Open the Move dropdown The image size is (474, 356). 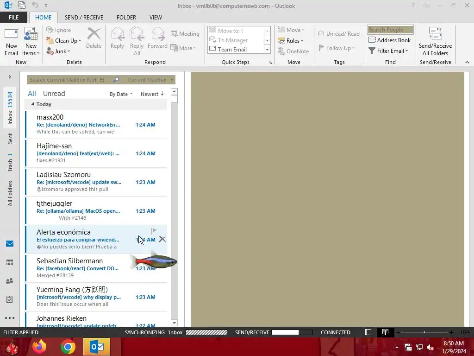click(291, 30)
